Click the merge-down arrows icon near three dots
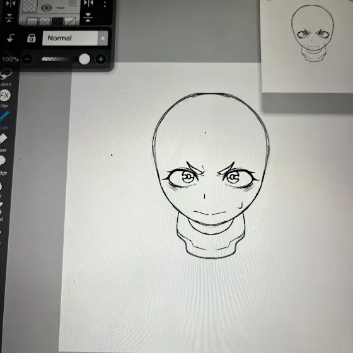 (x=88, y=18)
